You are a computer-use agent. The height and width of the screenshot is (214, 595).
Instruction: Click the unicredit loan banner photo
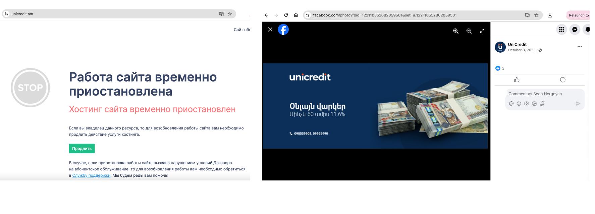click(375, 106)
